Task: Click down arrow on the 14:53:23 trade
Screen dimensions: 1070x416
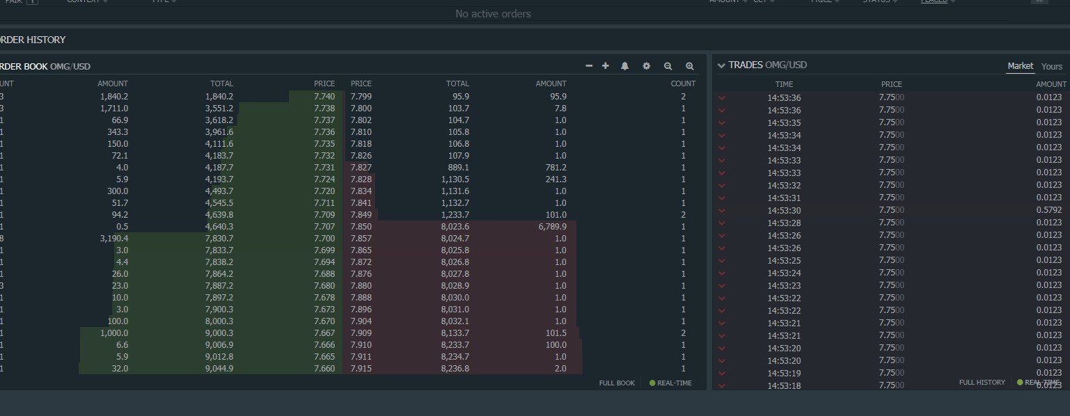Action: pyautogui.click(x=722, y=286)
